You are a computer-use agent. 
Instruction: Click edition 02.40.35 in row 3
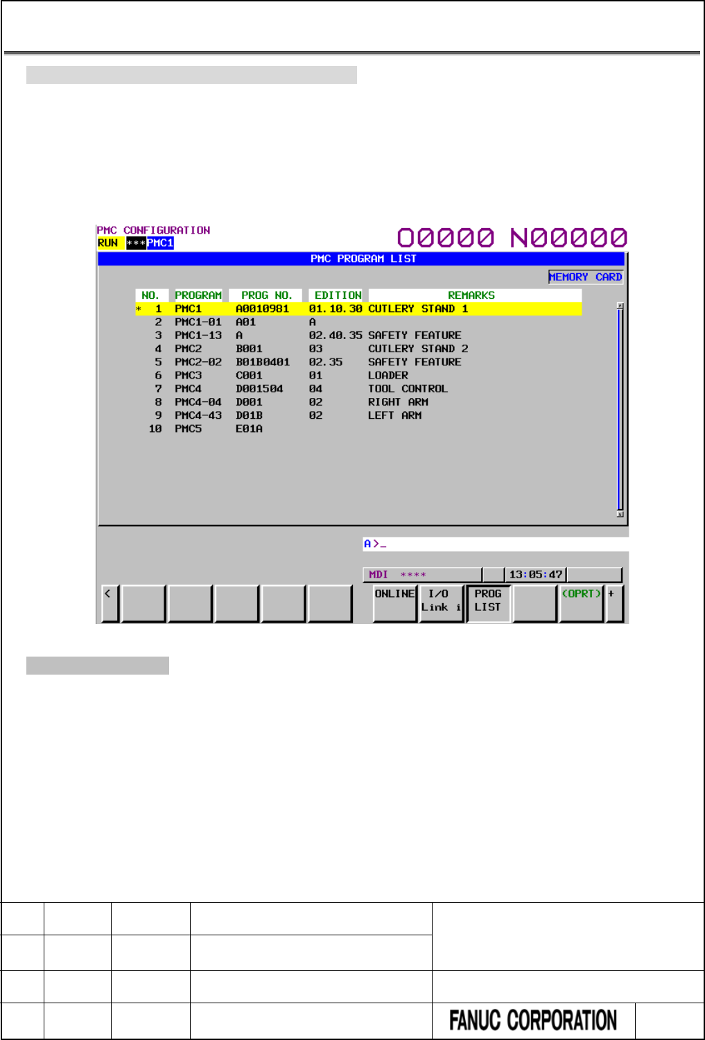click(x=336, y=336)
